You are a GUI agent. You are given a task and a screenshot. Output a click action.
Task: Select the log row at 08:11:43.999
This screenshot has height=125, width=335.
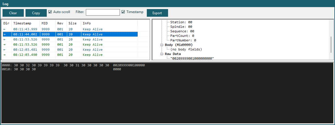click(x=70, y=29)
